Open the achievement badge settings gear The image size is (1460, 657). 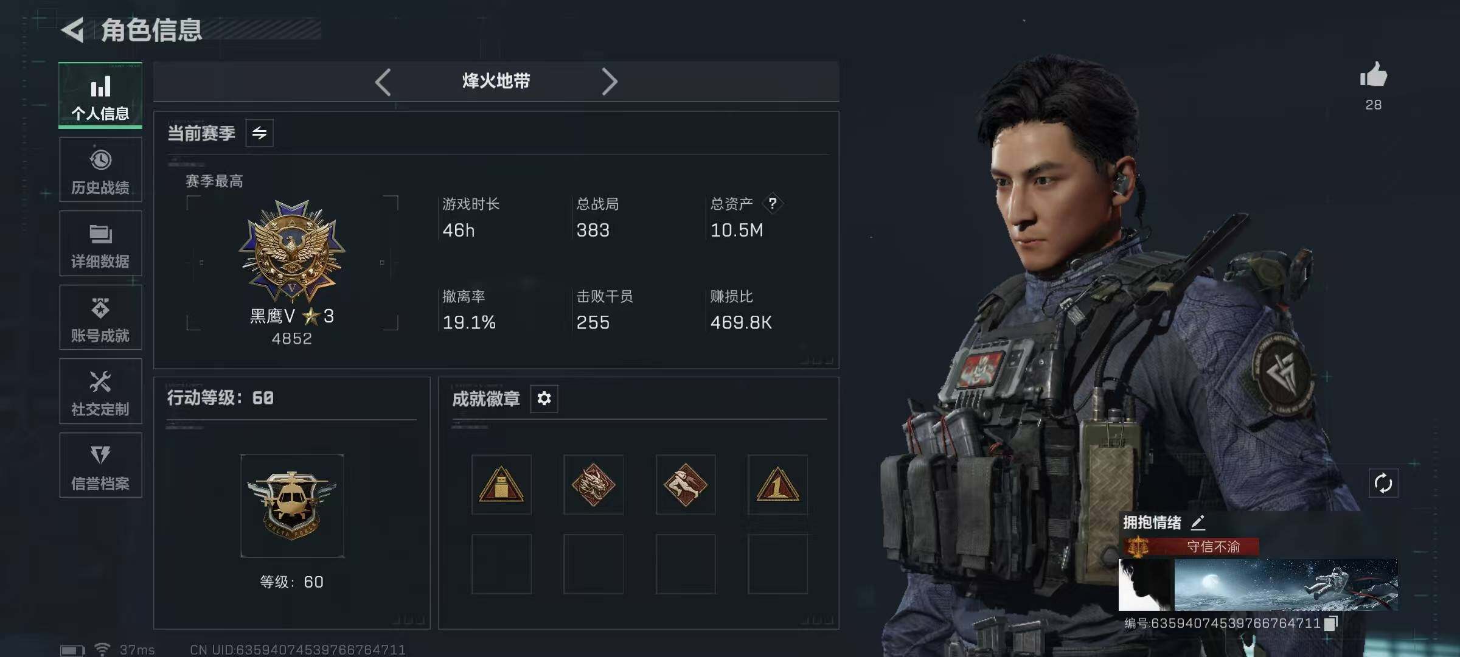pyautogui.click(x=544, y=398)
